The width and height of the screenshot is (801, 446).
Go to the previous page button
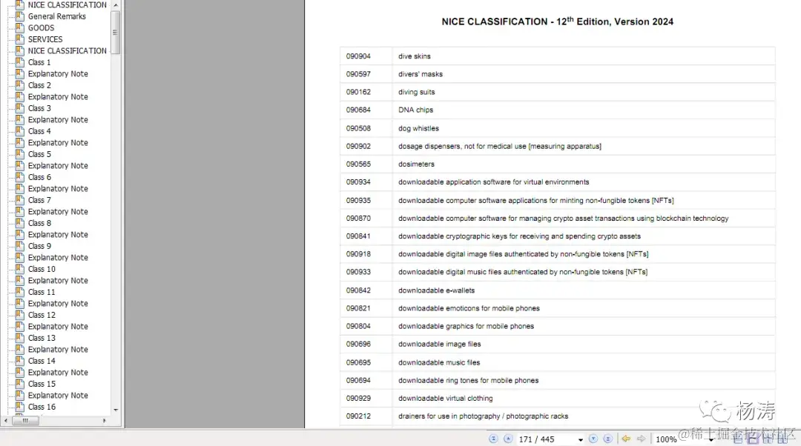pos(508,439)
